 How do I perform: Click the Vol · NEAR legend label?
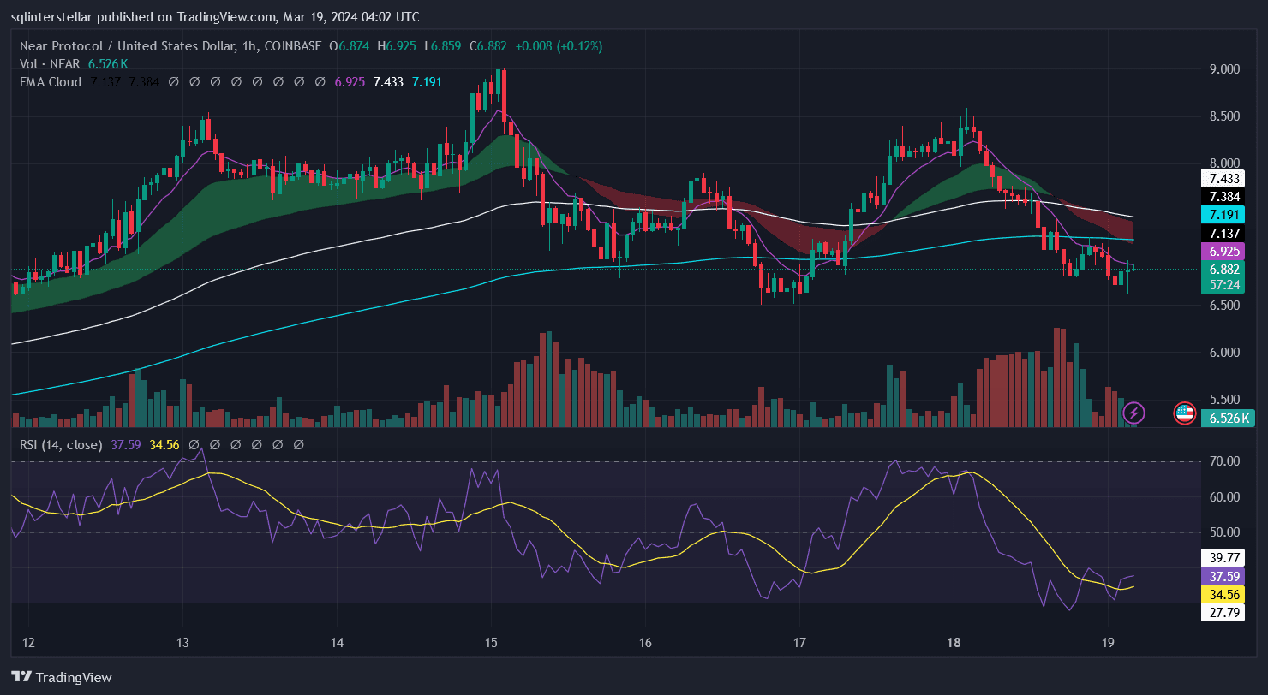point(50,64)
